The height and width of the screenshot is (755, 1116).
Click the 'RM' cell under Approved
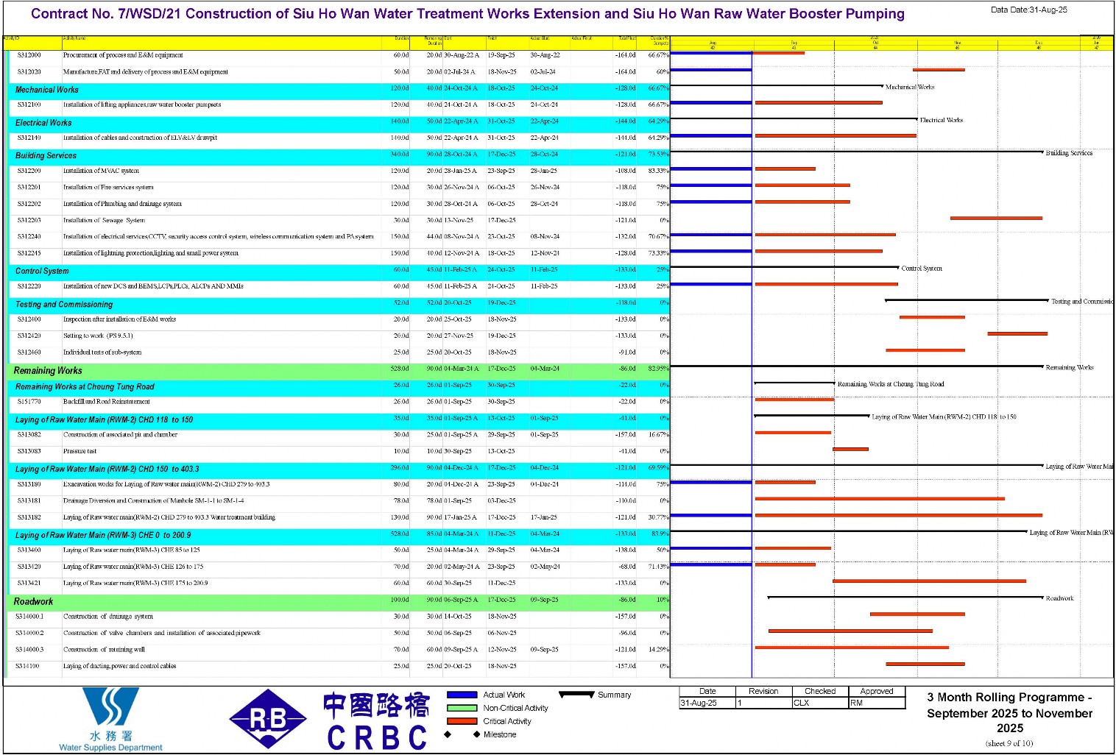pyautogui.click(x=877, y=703)
